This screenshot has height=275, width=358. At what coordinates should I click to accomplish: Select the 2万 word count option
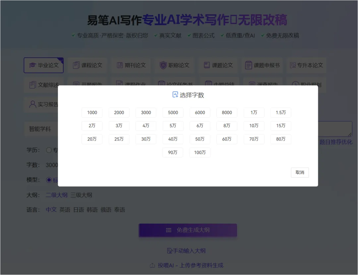pyautogui.click(x=92, y=126)
